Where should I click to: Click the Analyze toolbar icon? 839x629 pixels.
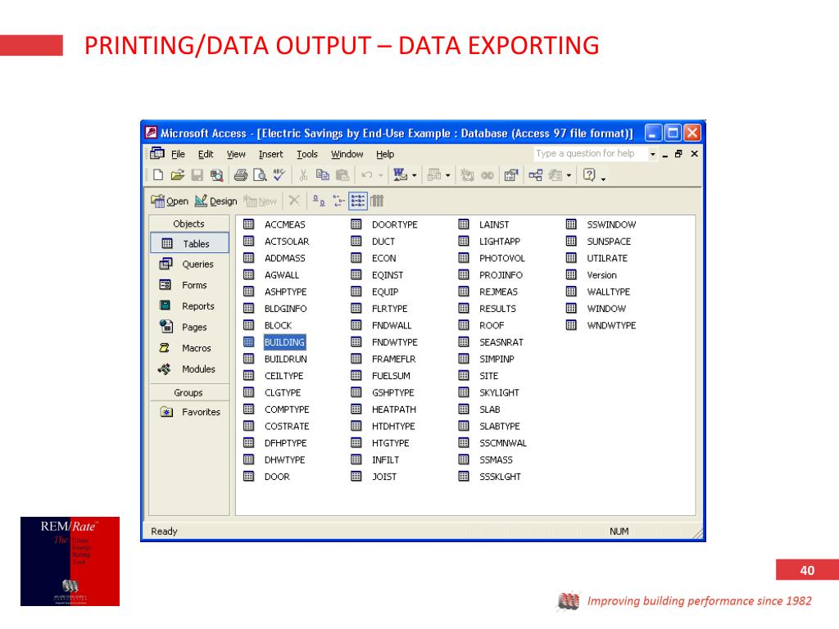434,175
